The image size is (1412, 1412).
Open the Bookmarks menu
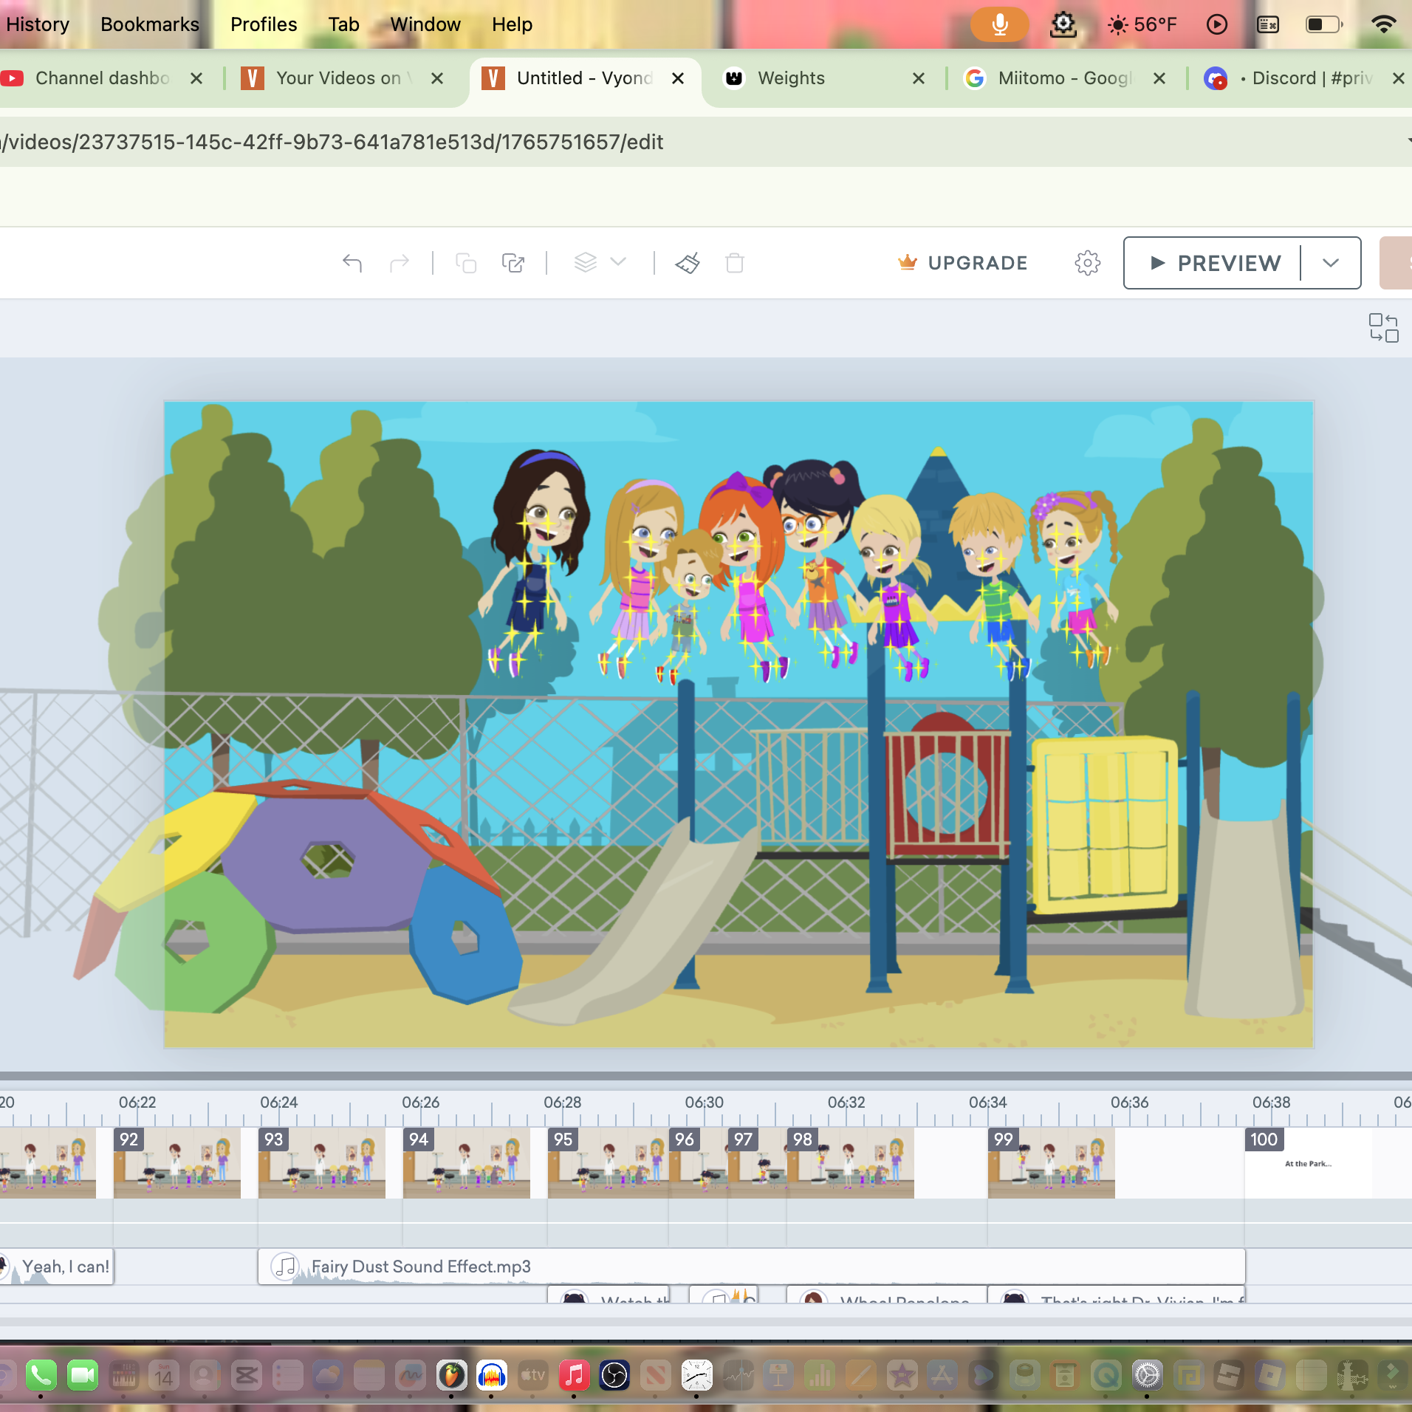[150, 24]
